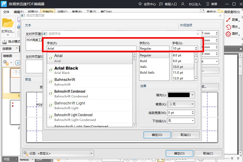Click the 字体 font name input field
Screen dimensions: 243x162
(x=91, y=49)
